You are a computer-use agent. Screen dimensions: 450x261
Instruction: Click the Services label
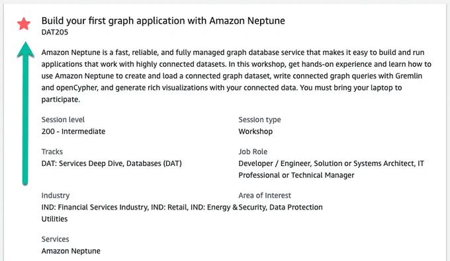click(55, 239)
